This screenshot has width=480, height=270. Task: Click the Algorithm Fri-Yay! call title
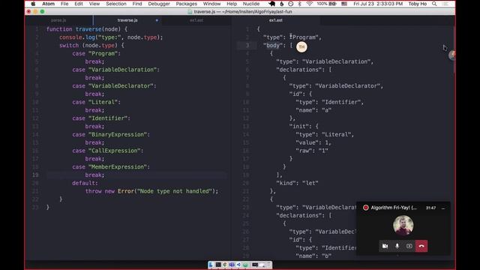394,208
